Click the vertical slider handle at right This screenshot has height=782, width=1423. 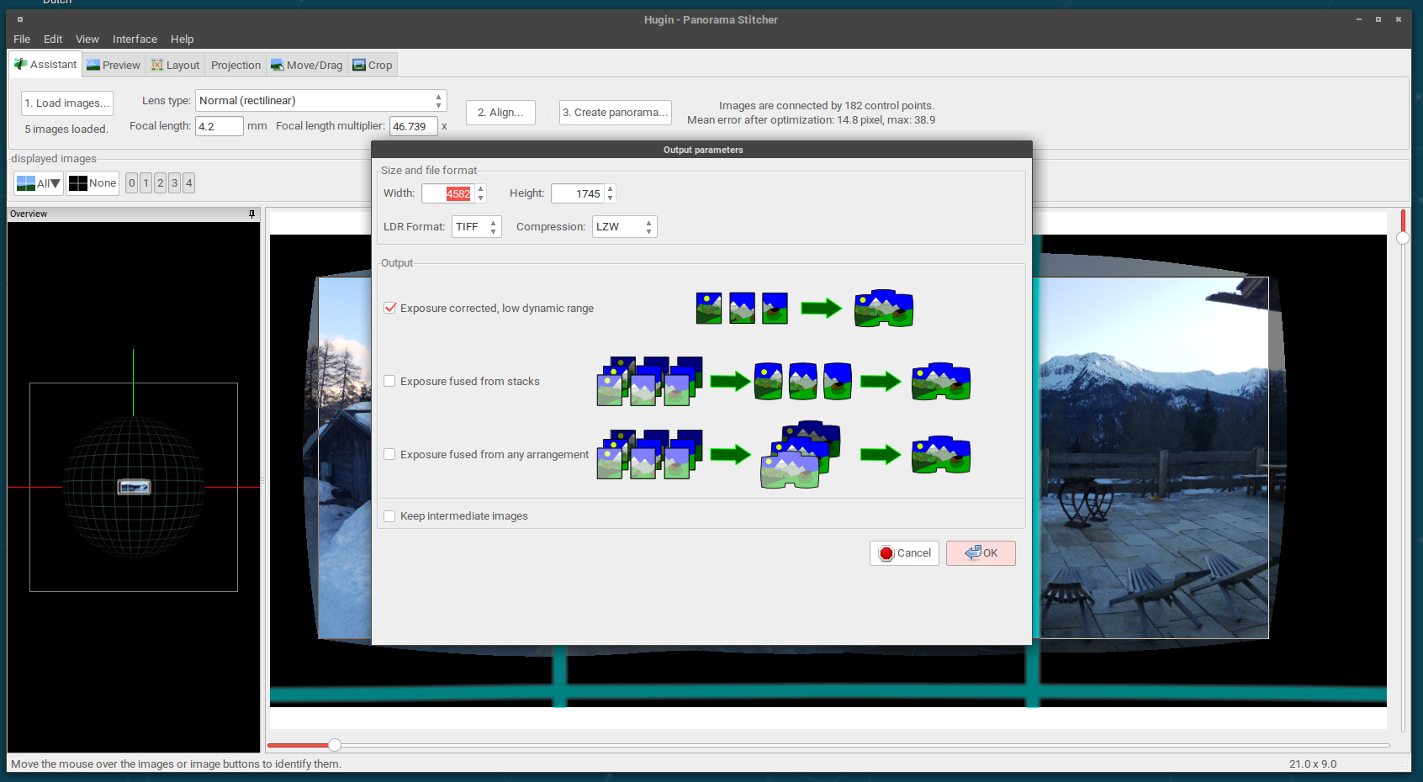1403,238
